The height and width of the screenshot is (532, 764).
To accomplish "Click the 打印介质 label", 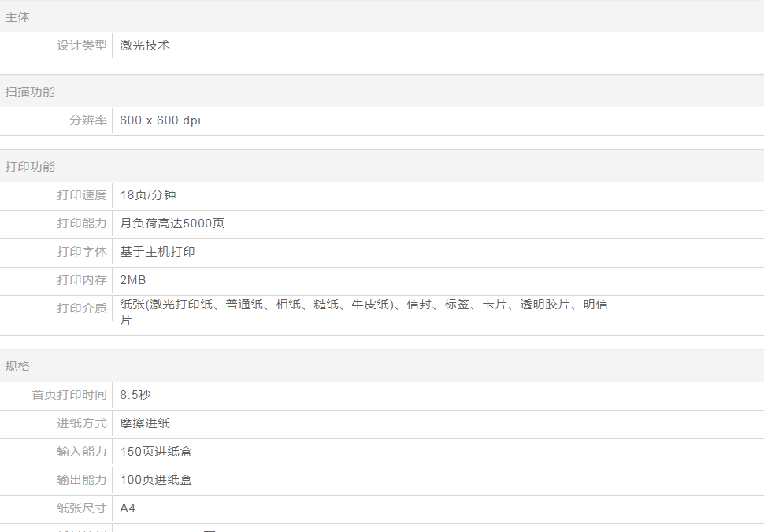I will click(82, 308).
